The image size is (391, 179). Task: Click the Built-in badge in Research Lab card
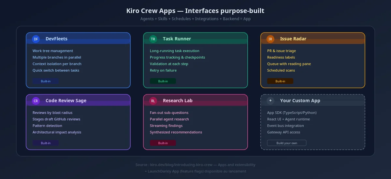coord(163,143)
